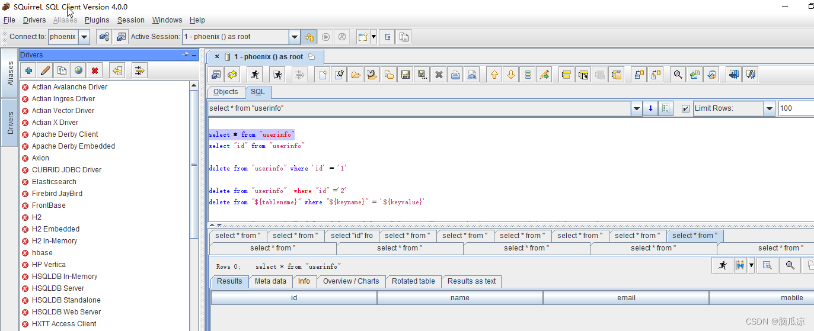Screen dimensions: 814x331
Task: Switch to the Rotated table tab
Action: pos(413,281)
